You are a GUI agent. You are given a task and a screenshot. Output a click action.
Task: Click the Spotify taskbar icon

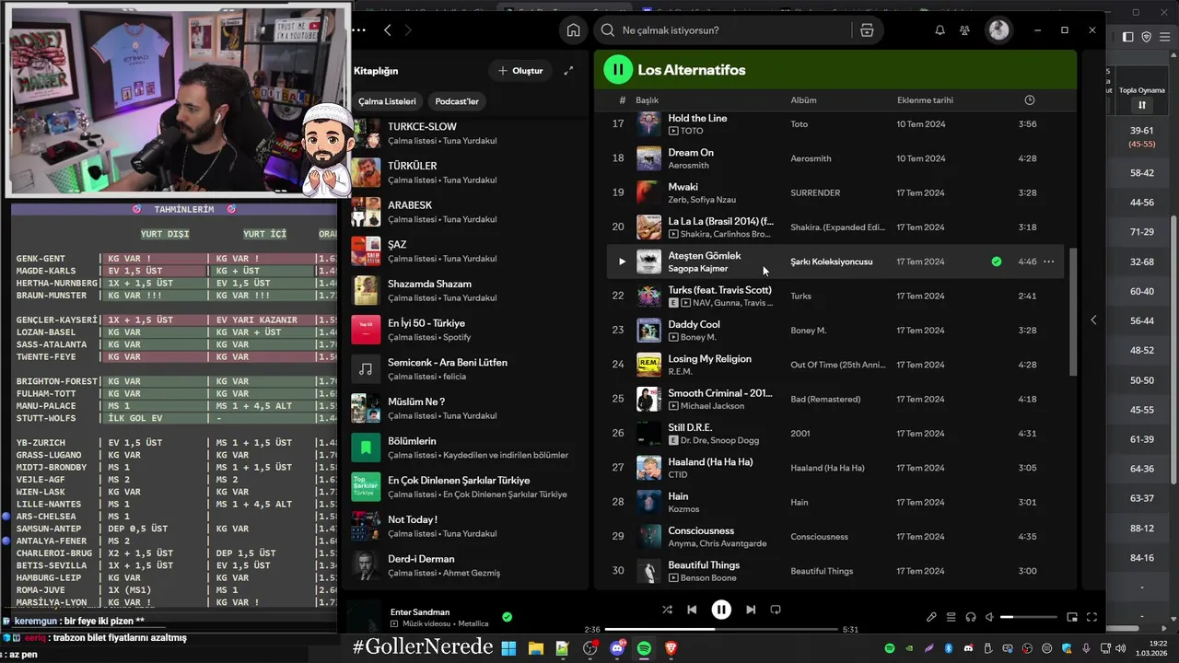tap(644, 648)
